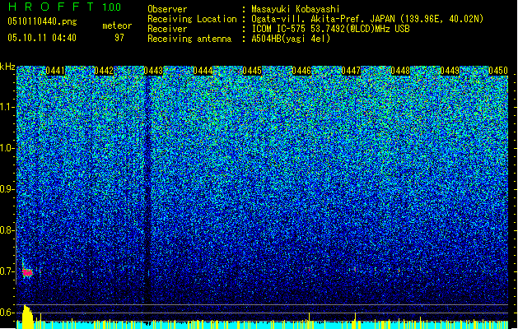
Task: Click the dark vertical band at 0443
Action: click(x=147, y=188)
